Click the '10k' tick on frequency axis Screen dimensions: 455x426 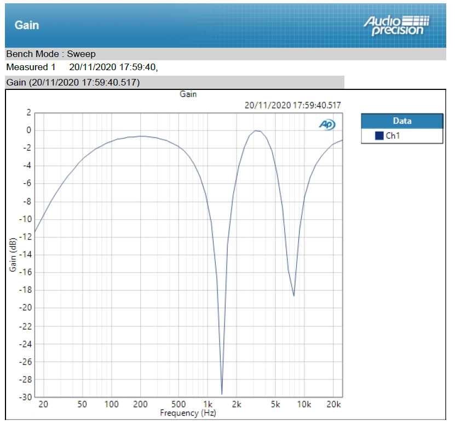[304, 404]
